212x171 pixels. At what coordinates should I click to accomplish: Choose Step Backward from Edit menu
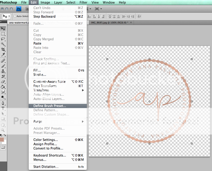click(x=58, y=16)
